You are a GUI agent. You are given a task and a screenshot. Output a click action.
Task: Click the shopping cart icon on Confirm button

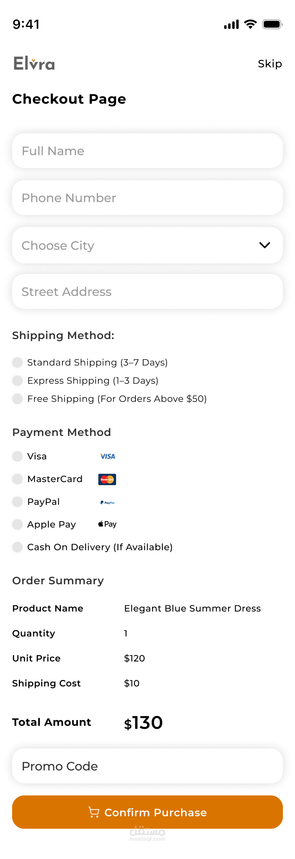point(94,812)
